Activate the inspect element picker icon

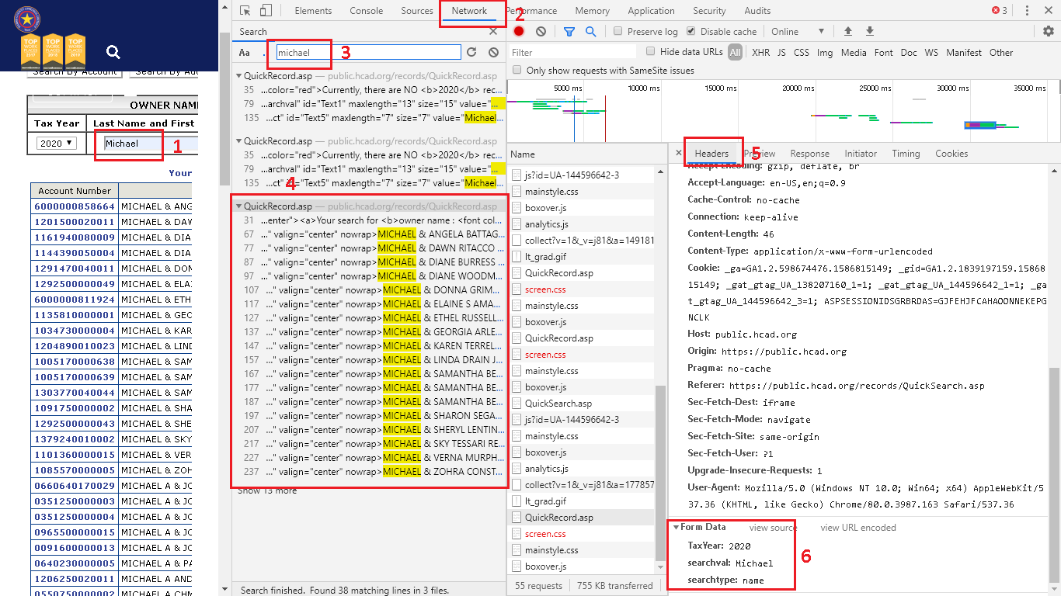pos(245,11)
